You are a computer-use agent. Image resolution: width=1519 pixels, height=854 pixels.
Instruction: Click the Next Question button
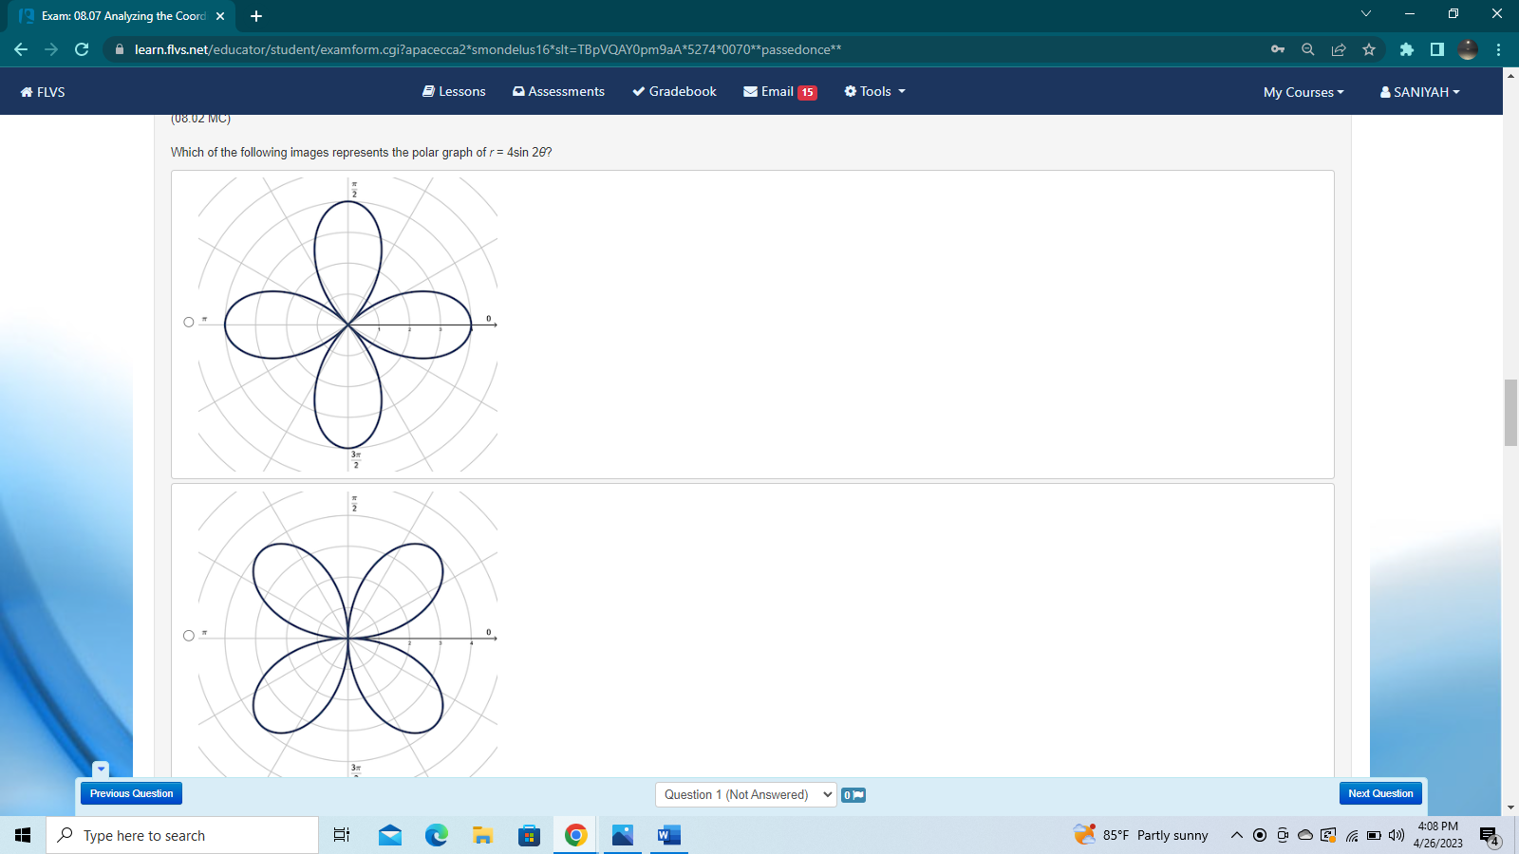click(x=1380, y=793)
